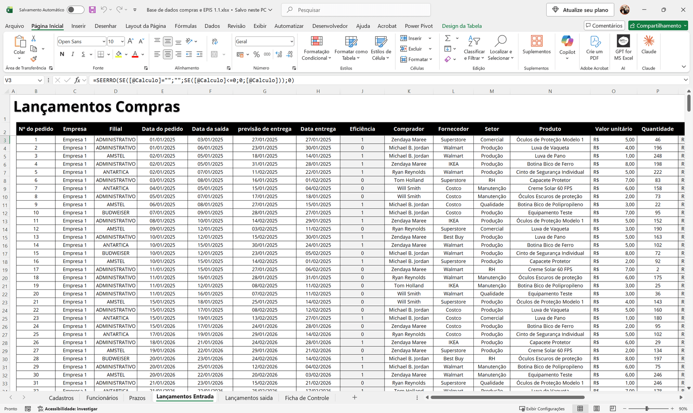Click the Comentários button
Screen dimensions: 693x413
coord(604,26)
